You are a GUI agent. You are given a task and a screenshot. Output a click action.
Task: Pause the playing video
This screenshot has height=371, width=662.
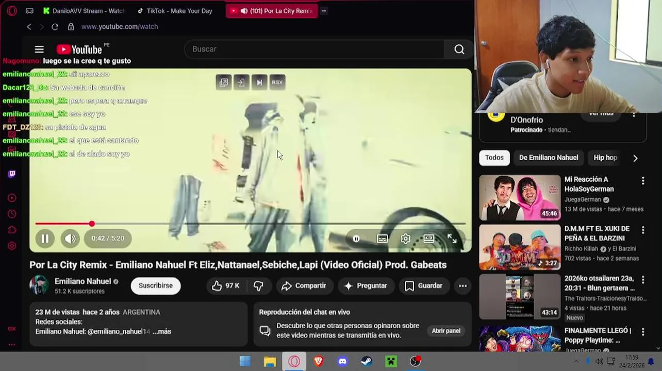point(45,238)
